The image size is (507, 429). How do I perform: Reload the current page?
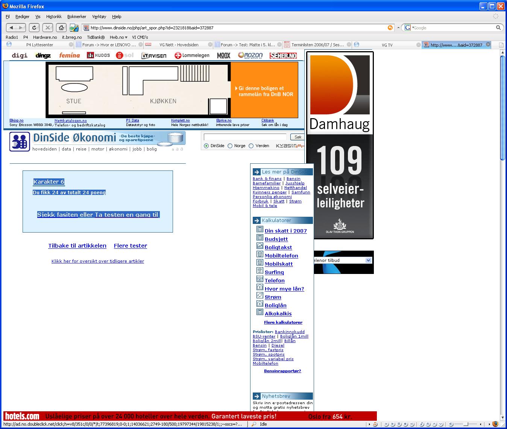click(34, 27)
